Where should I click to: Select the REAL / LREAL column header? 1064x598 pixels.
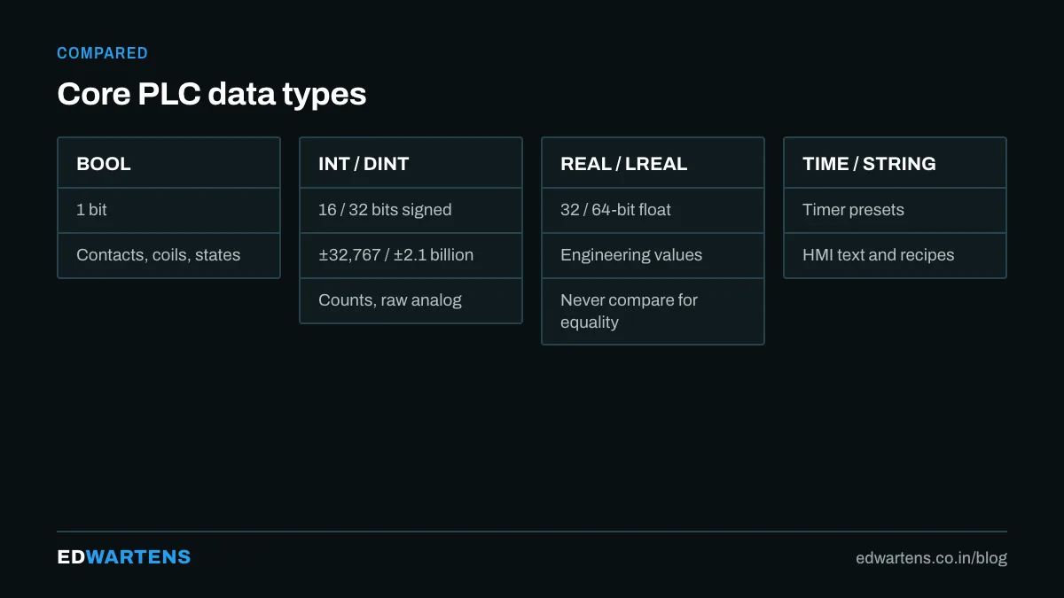[653, 163]
